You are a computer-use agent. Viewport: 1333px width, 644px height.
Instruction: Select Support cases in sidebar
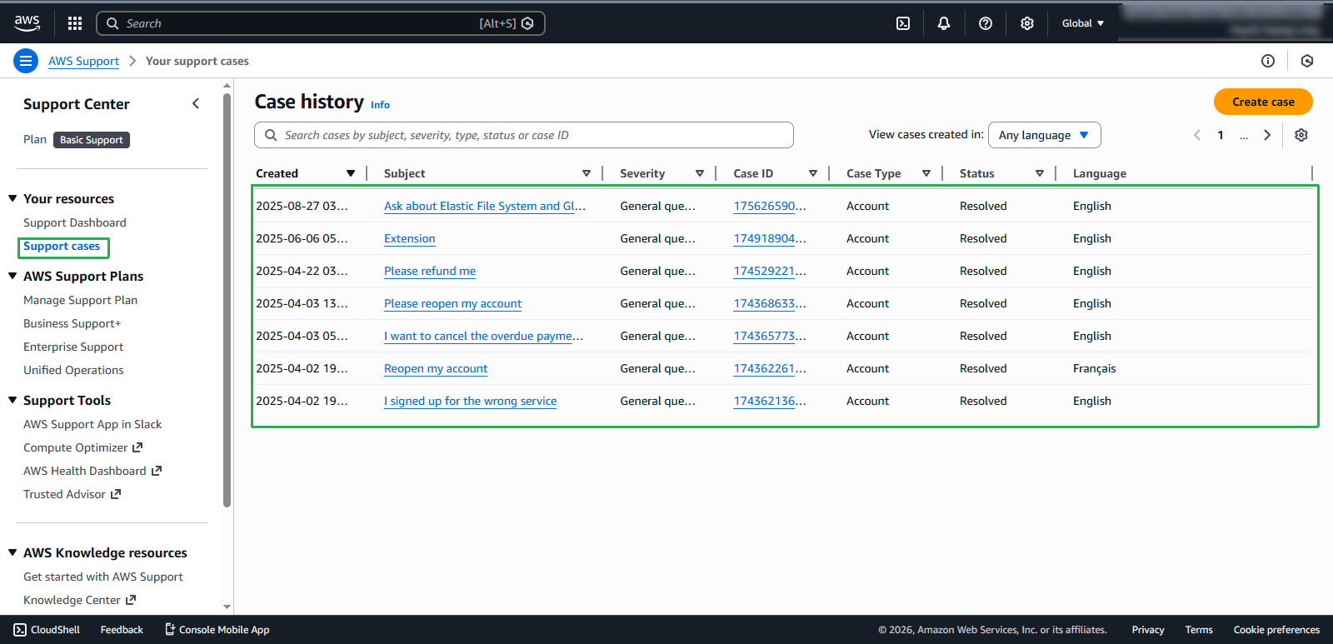point(62,247)
